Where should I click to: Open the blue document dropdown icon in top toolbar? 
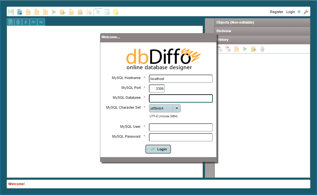point(19,12)
